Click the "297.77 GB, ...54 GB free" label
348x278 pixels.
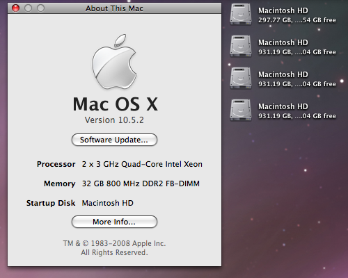point(297,20)
